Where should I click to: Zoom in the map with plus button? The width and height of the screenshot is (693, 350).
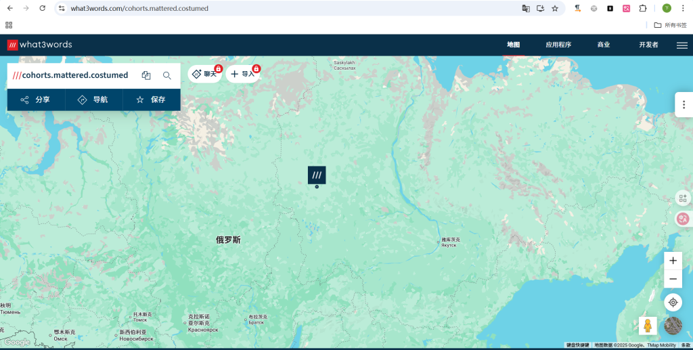[x=673, y=261]
